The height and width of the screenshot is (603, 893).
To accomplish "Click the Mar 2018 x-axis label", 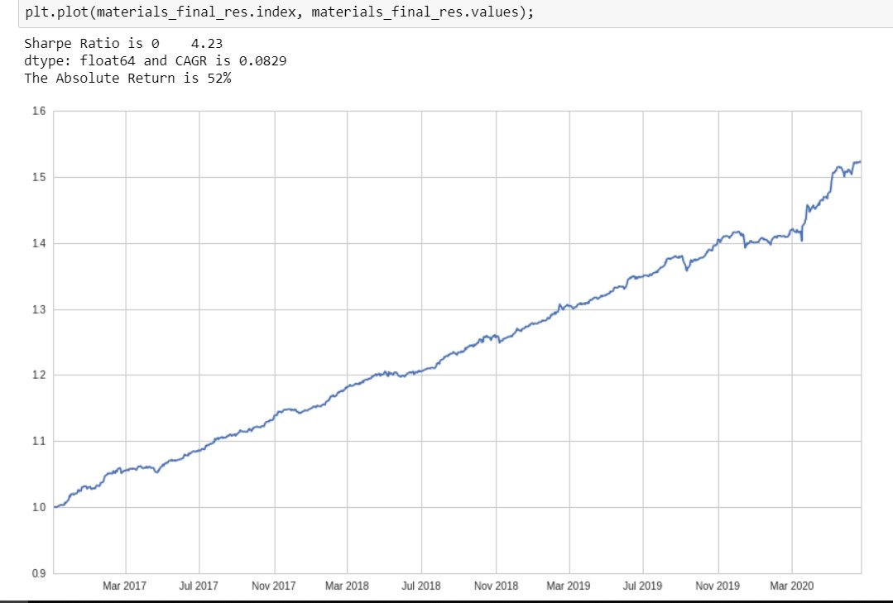I will [347, 585].
